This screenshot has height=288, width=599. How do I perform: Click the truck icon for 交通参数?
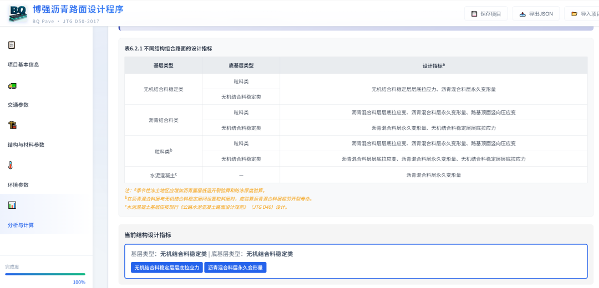pyautogui.click(x=12, y=86)
